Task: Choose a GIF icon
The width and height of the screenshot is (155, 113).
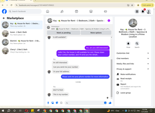Action: coord(61,103)
